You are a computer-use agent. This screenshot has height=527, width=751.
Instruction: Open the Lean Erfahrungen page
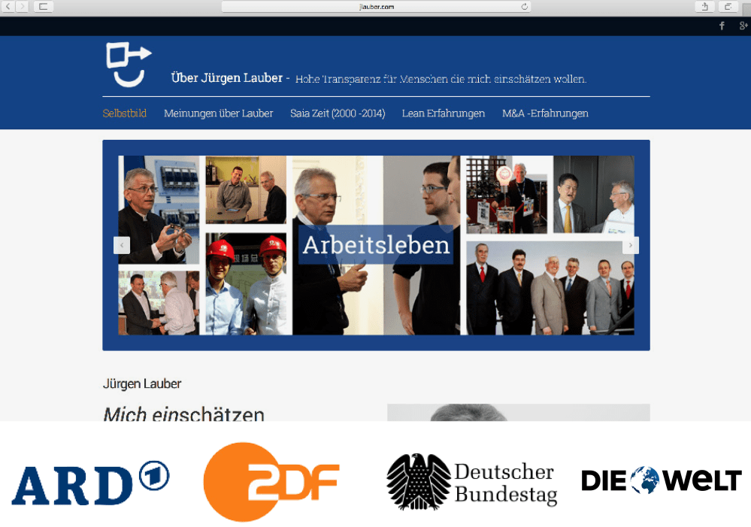tap(443, 114)
